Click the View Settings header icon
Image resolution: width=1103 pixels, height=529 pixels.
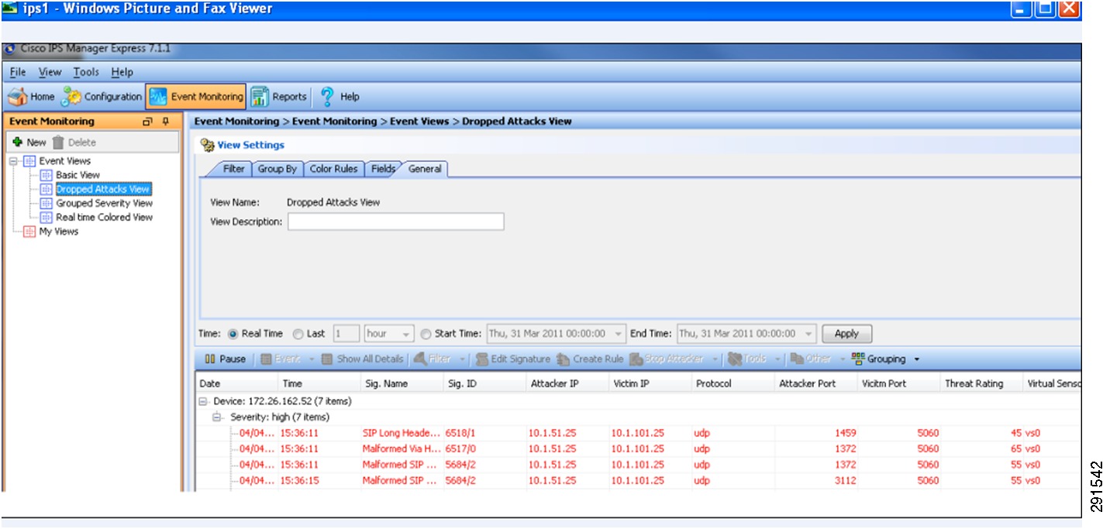tap(208, 145)
